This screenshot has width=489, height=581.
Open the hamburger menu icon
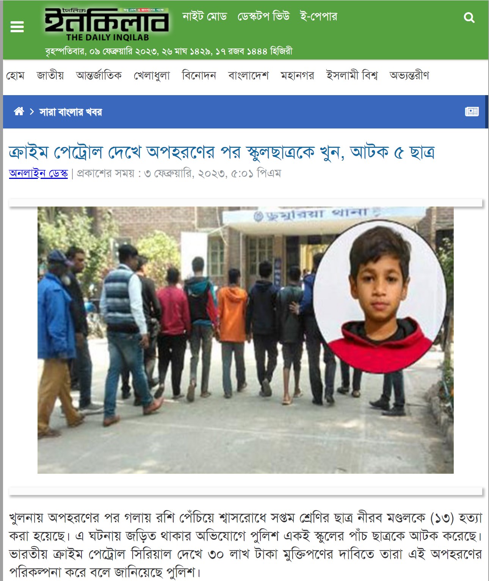(x=17, y=27)
